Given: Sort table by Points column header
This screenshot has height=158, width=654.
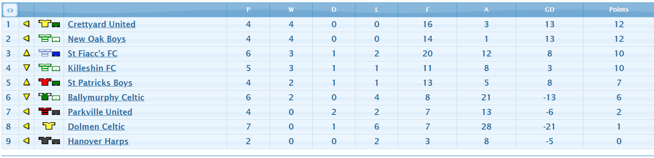Looking at the screenshot, I should click(619, 10).
